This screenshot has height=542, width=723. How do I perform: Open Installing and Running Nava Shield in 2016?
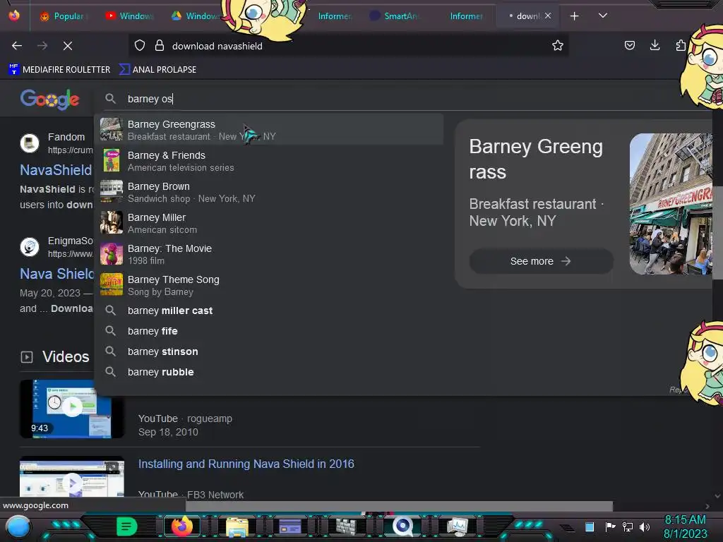coord(246,464)
